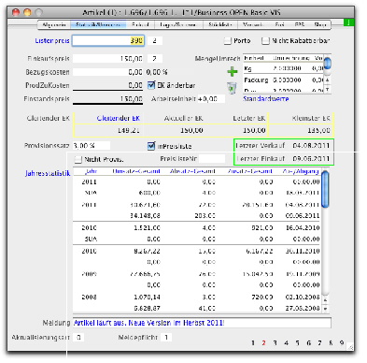Click the 1.521,00 Umsatz cell for 2010

point(147,227)
